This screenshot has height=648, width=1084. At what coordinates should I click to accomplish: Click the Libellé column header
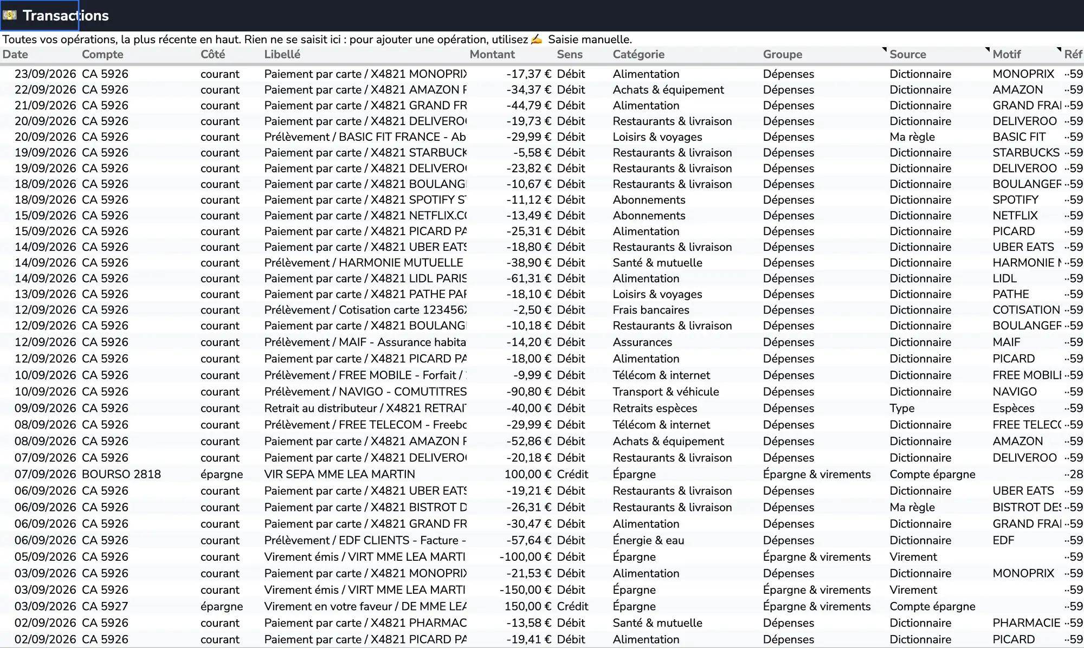282,54
